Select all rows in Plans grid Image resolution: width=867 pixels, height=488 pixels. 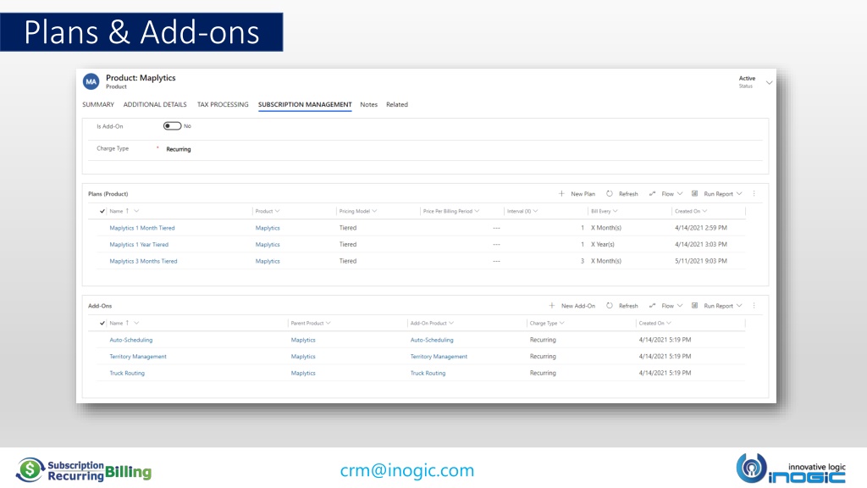coord(102,211)
